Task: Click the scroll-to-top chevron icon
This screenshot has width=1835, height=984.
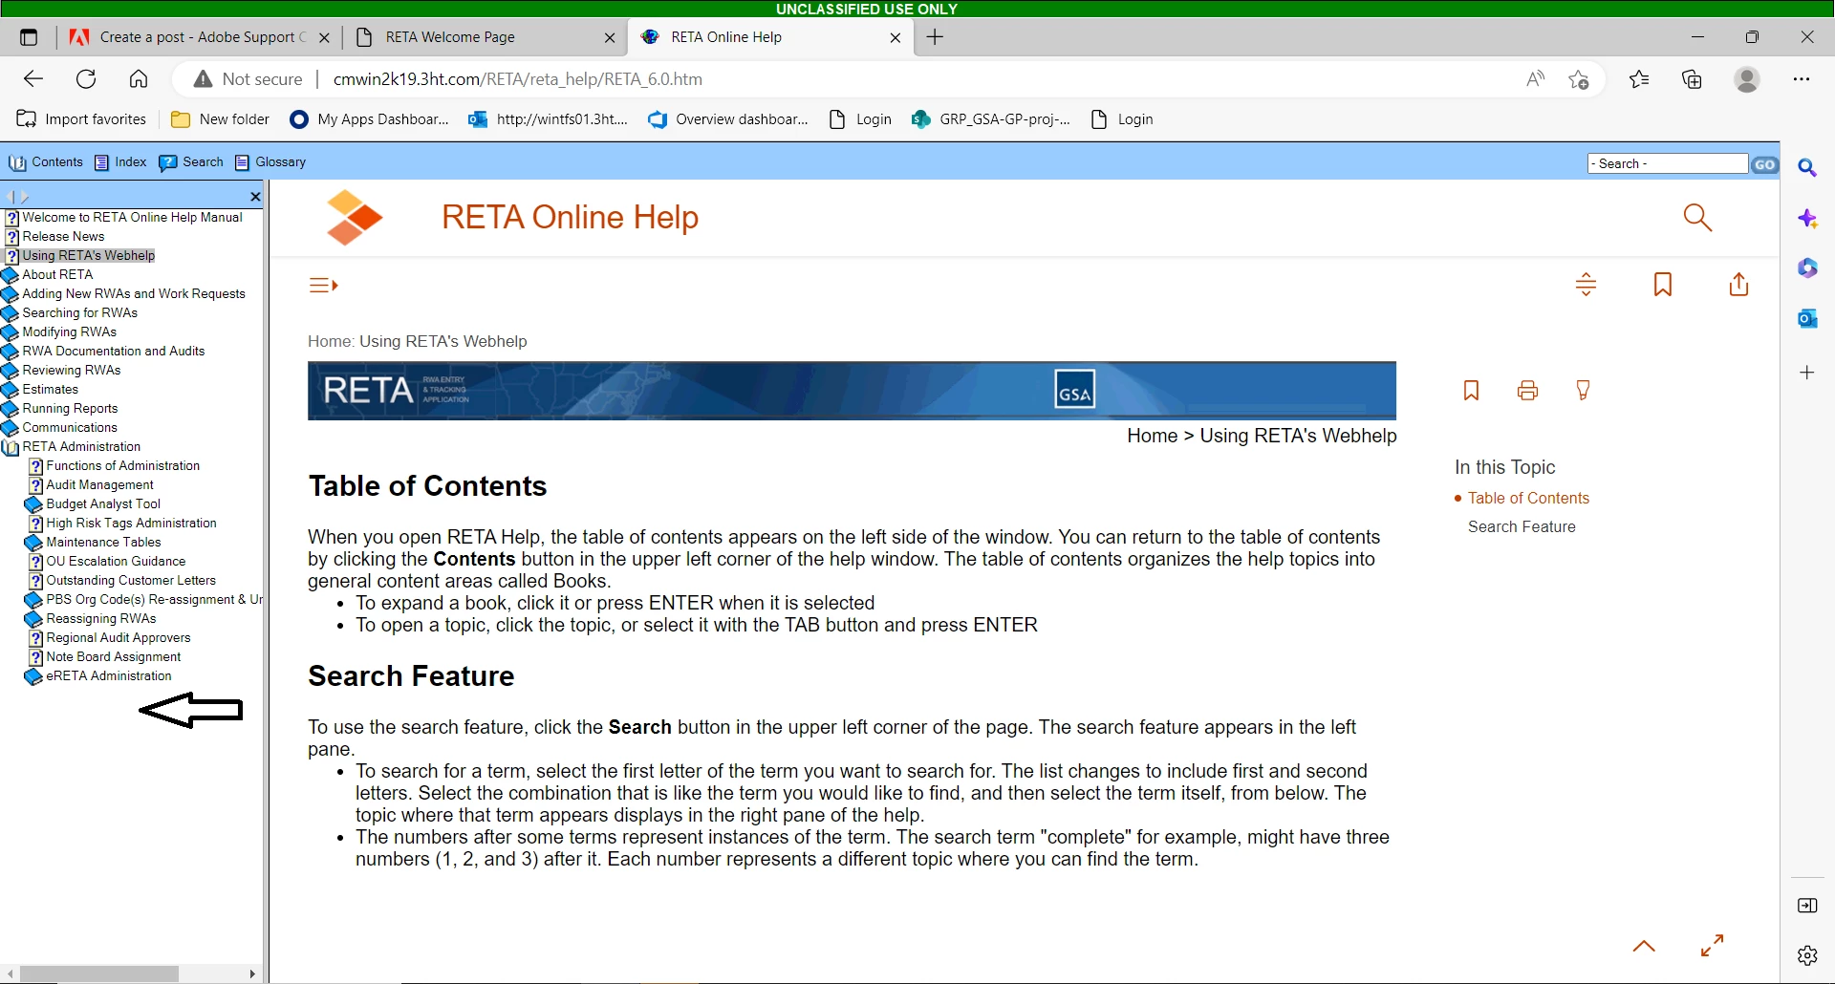Action: (x=1644, y=946)
